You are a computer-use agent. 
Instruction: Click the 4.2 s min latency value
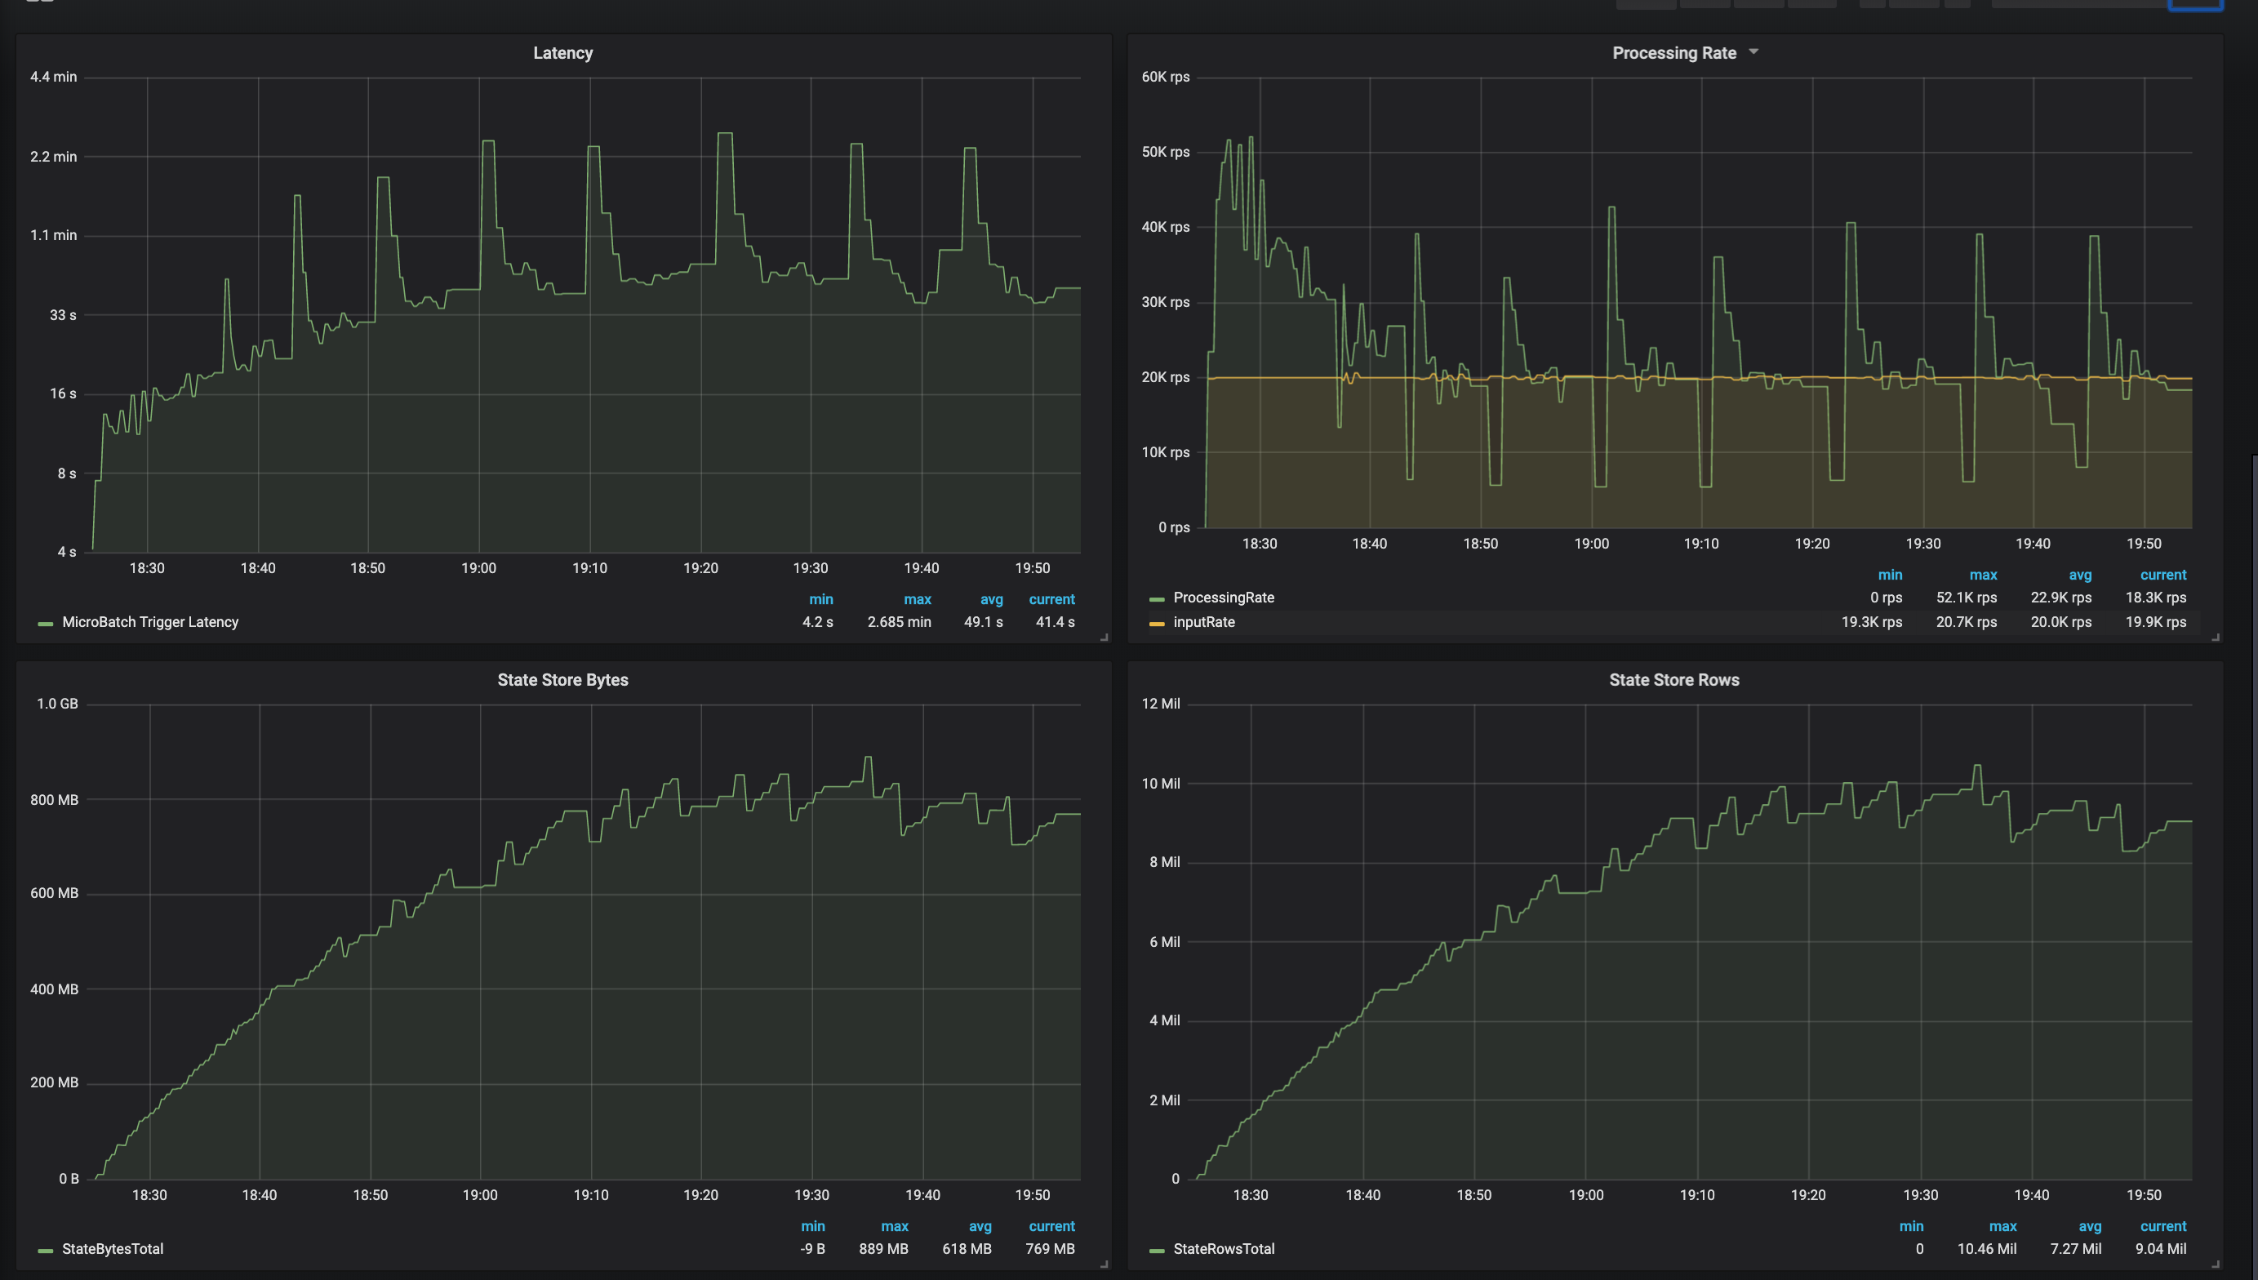click(x=817, y=621)
